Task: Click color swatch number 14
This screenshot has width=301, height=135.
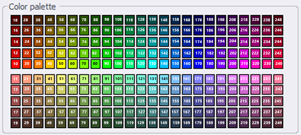Action: [15, 42]
